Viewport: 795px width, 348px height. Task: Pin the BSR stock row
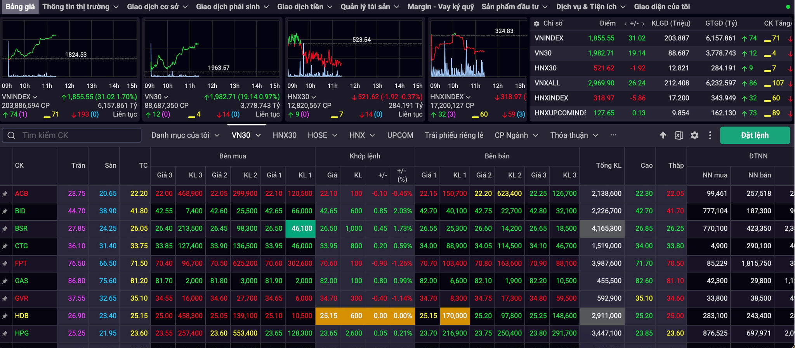coord(5,228)
